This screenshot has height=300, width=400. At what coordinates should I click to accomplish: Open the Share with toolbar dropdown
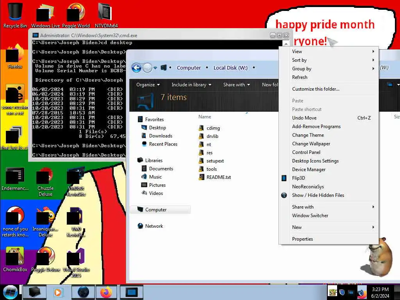pyautogui.click(x=236, y=85)
